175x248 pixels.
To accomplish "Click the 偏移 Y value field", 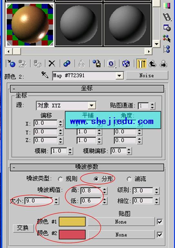I will (x=46, y=132).
